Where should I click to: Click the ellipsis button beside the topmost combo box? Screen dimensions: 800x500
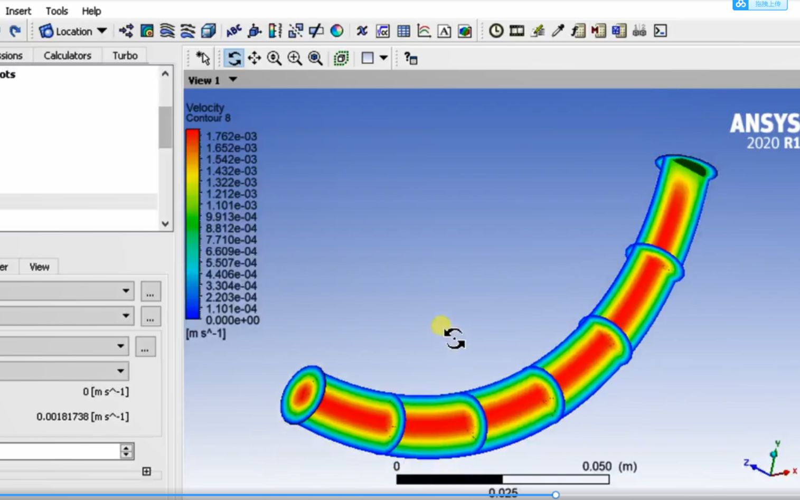150,291
